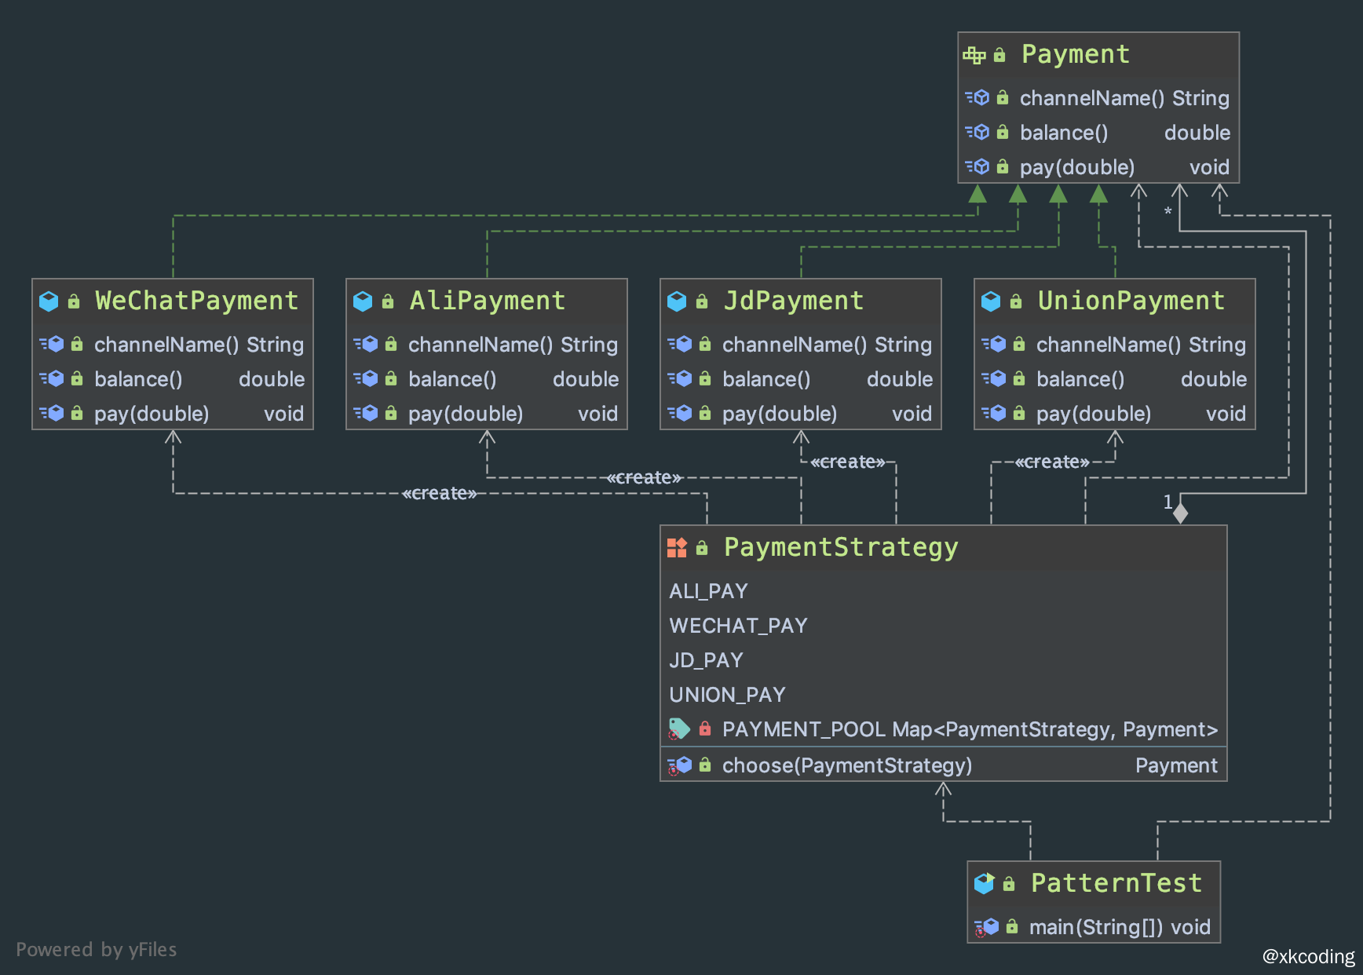
Task: Click the red lock icon beside PAYMENT_POOL
Action: (705, 729)
